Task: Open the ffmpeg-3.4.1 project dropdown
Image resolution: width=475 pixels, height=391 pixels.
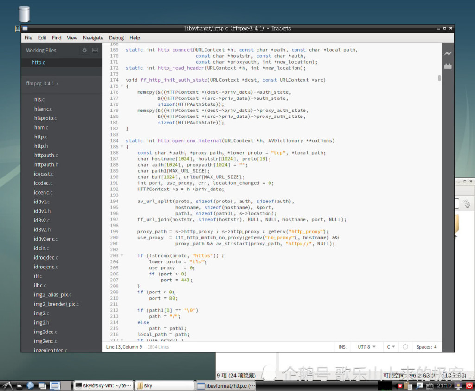Action: coord(42,84)
